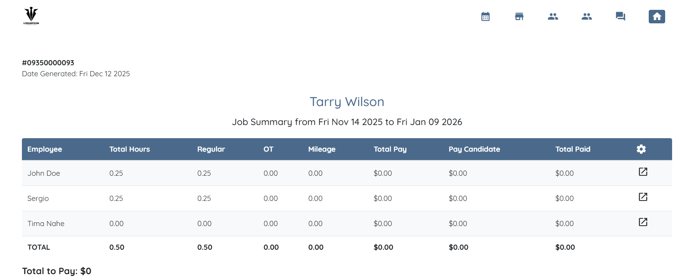Viewport: 694px width, 280px height.
Task: Open the first people group icon
Action: (x=553, y=16)
